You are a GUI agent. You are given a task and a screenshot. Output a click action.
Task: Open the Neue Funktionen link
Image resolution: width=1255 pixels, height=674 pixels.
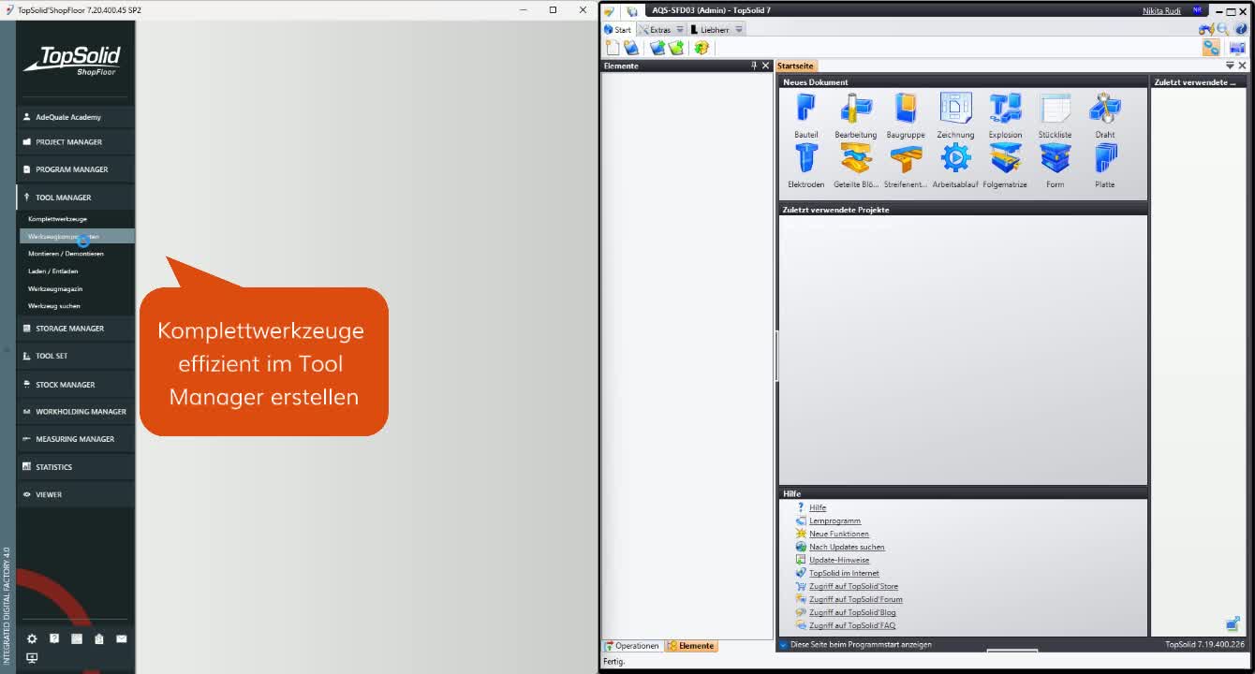click(x=839, y=534)
